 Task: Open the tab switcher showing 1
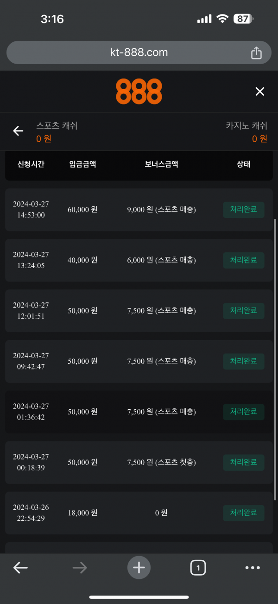198,567
